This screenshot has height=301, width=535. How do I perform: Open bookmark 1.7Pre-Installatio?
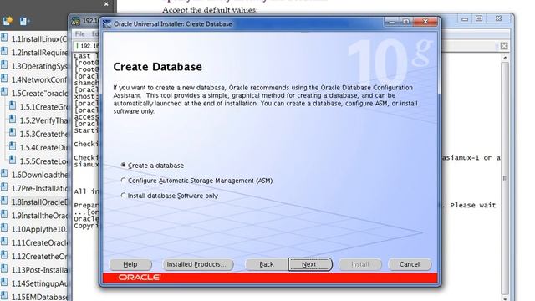coord(39,188)
